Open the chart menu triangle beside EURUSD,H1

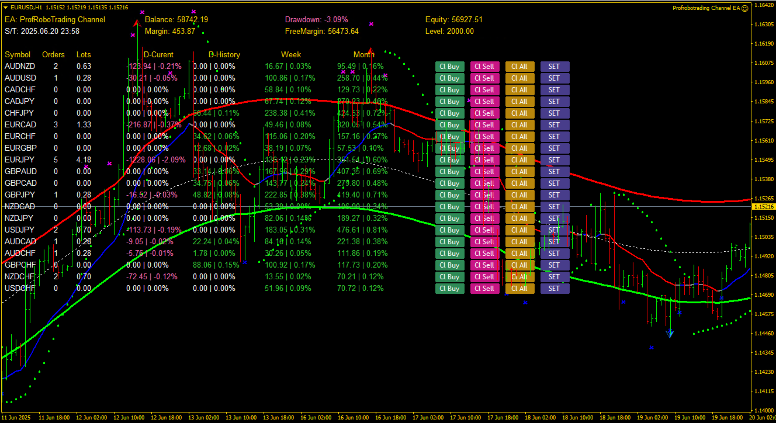click(x=5, y=8)
